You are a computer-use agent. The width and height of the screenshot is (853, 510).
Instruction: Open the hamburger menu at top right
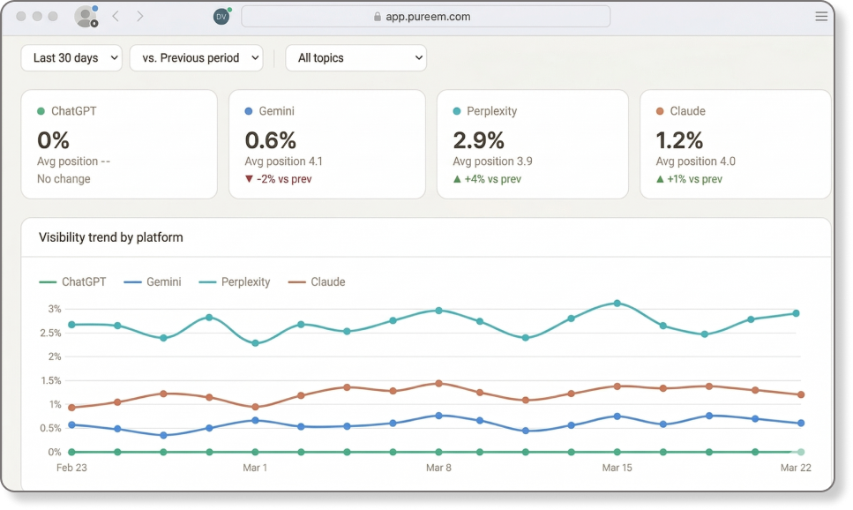(821, 15)
